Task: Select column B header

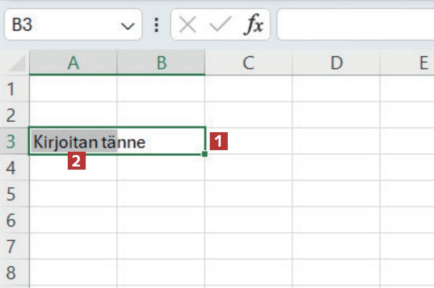Action: point(161,63)
